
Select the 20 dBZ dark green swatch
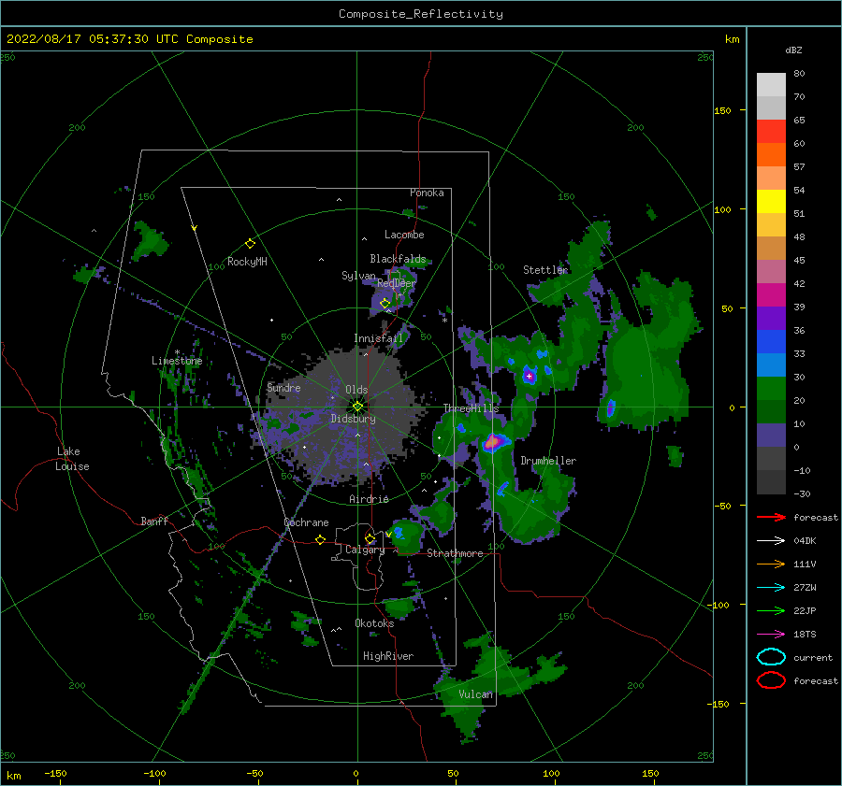(x=771, y=411)
